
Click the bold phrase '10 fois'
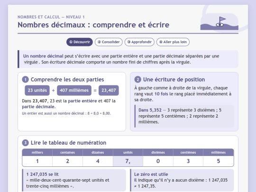pos(161,94)
